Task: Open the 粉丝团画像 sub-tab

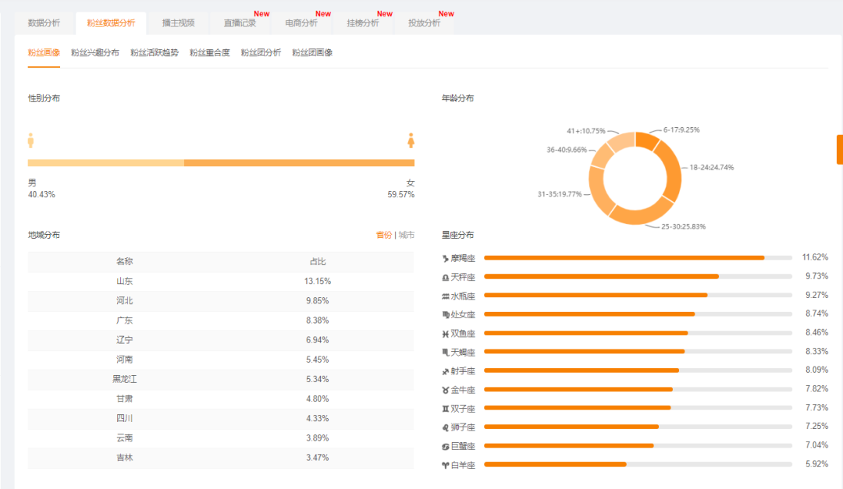Action: pos(312,53)
